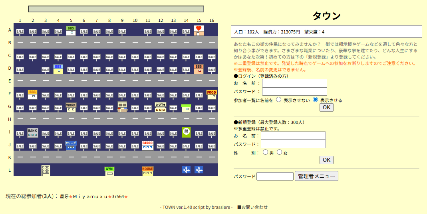427x214 pixels.
Task: Focus the login パスワード input field
Action: [294, 92]
